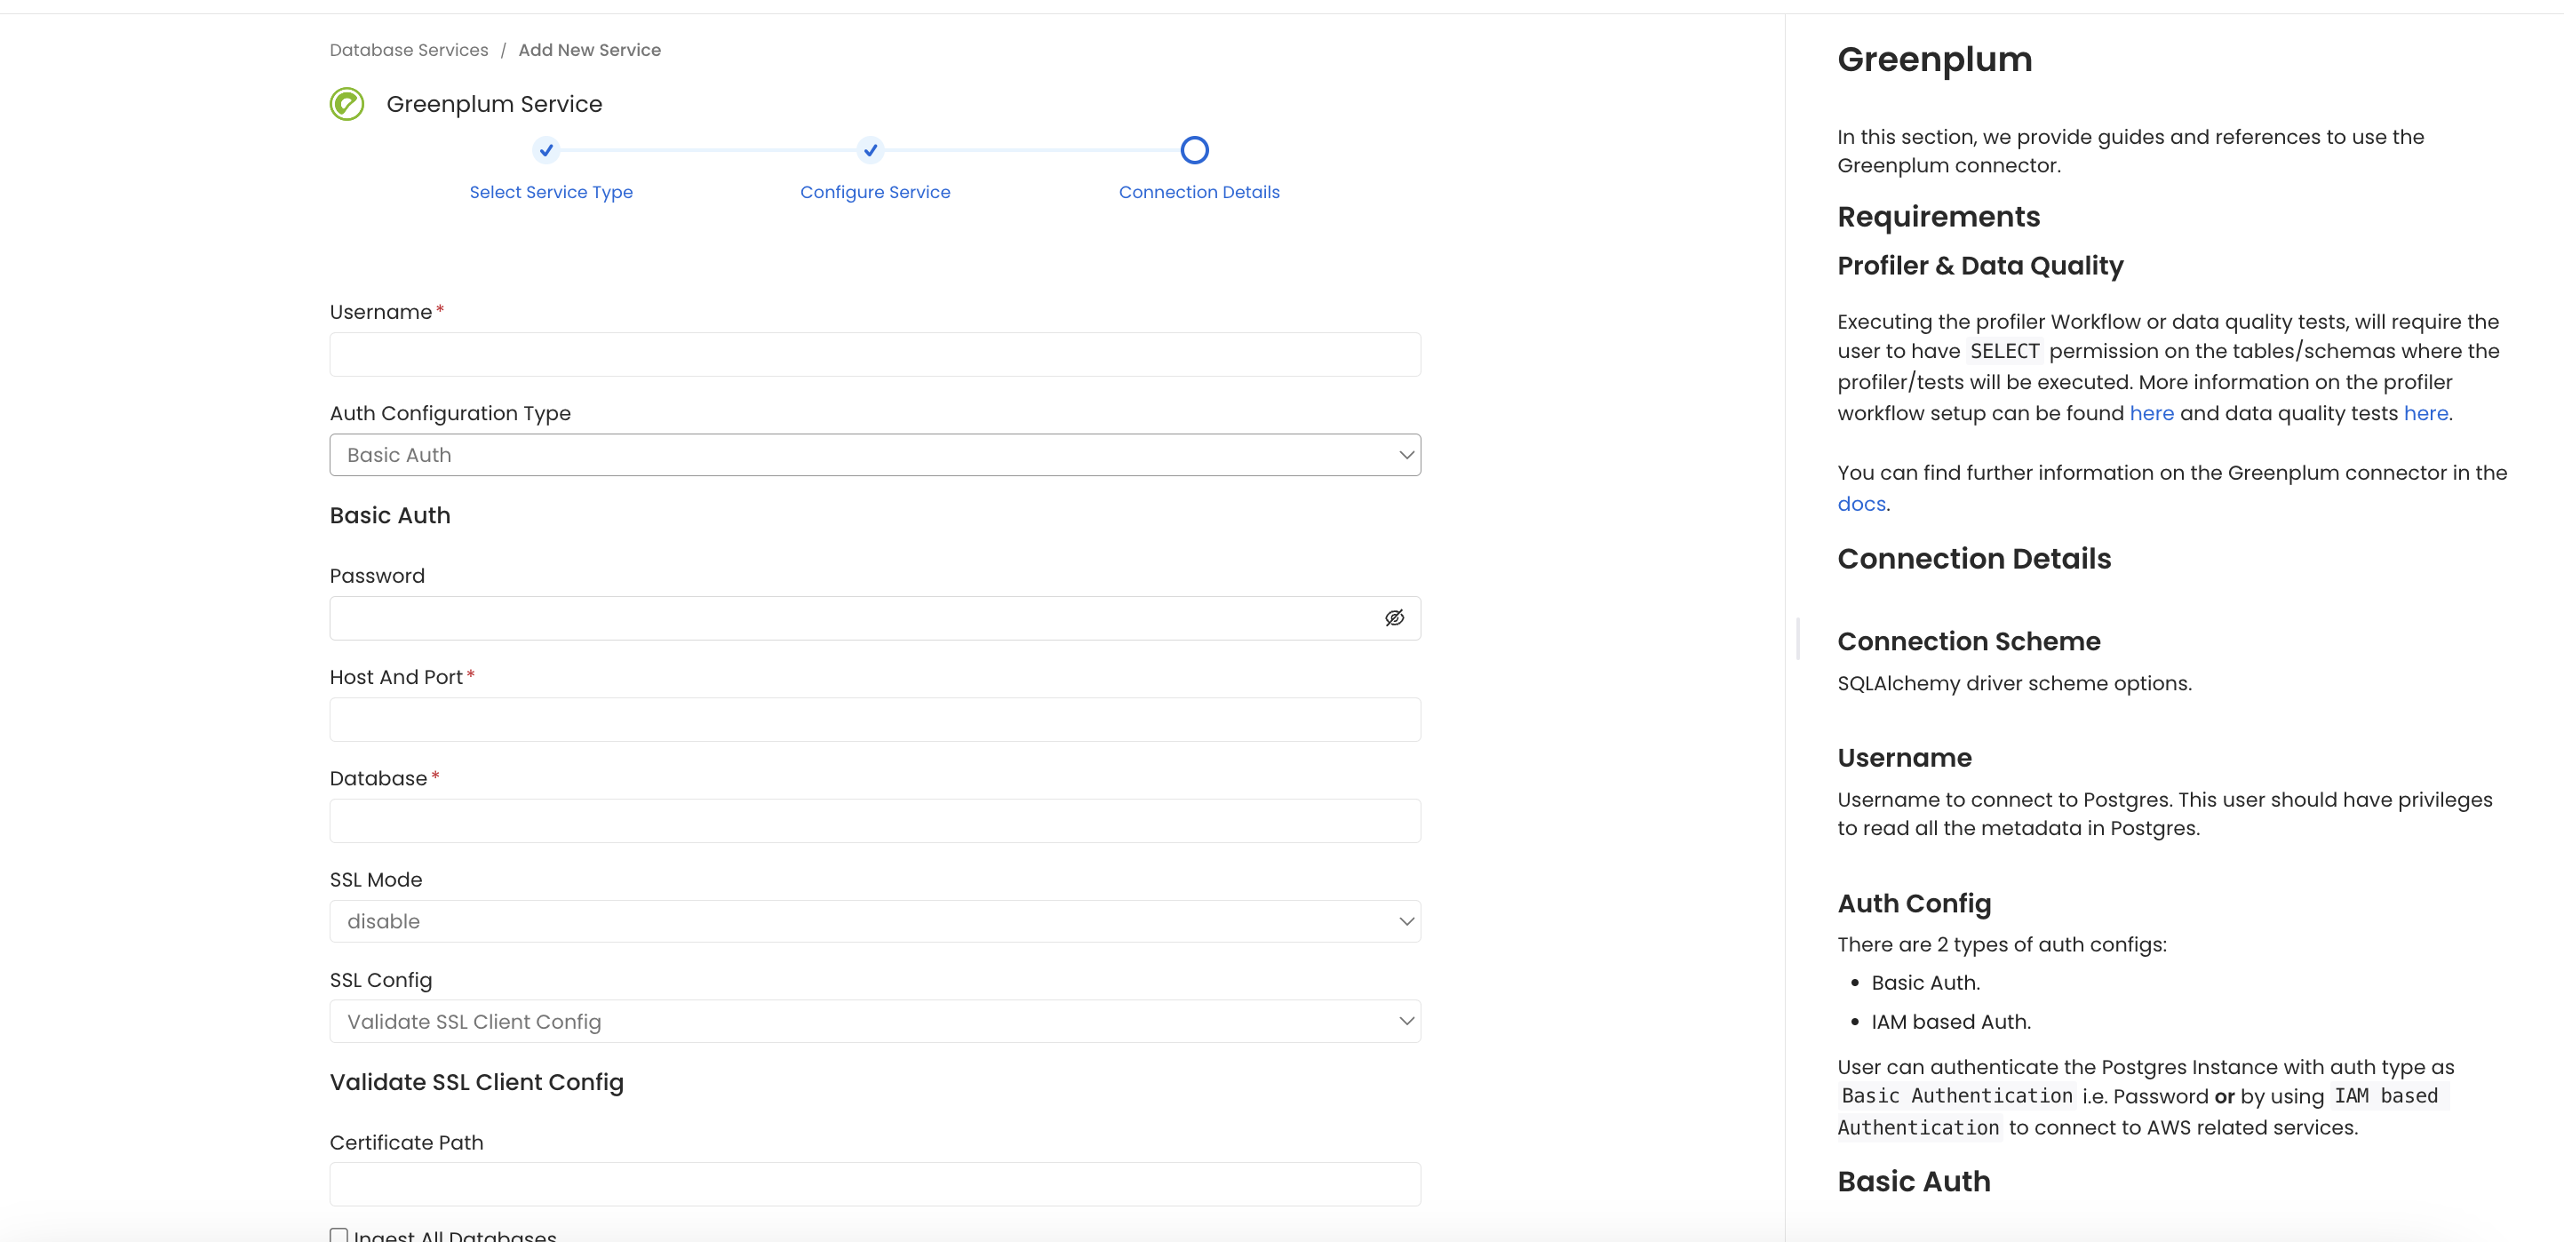Navigate to Database Services via breadcrumb
This screenshot has width=2564, height=1242.
408,50
